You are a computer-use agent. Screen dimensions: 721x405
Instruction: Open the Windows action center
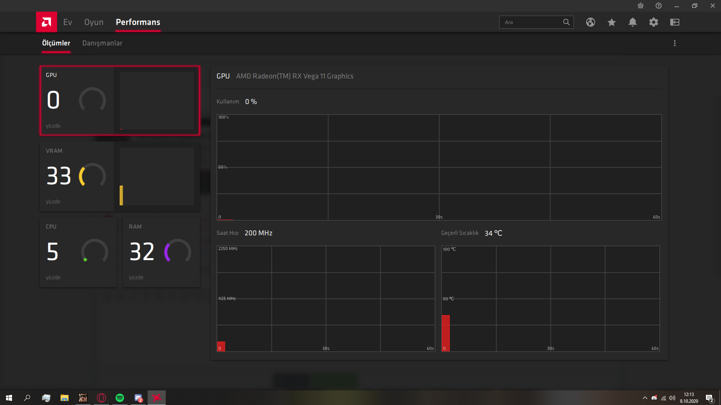710,398
